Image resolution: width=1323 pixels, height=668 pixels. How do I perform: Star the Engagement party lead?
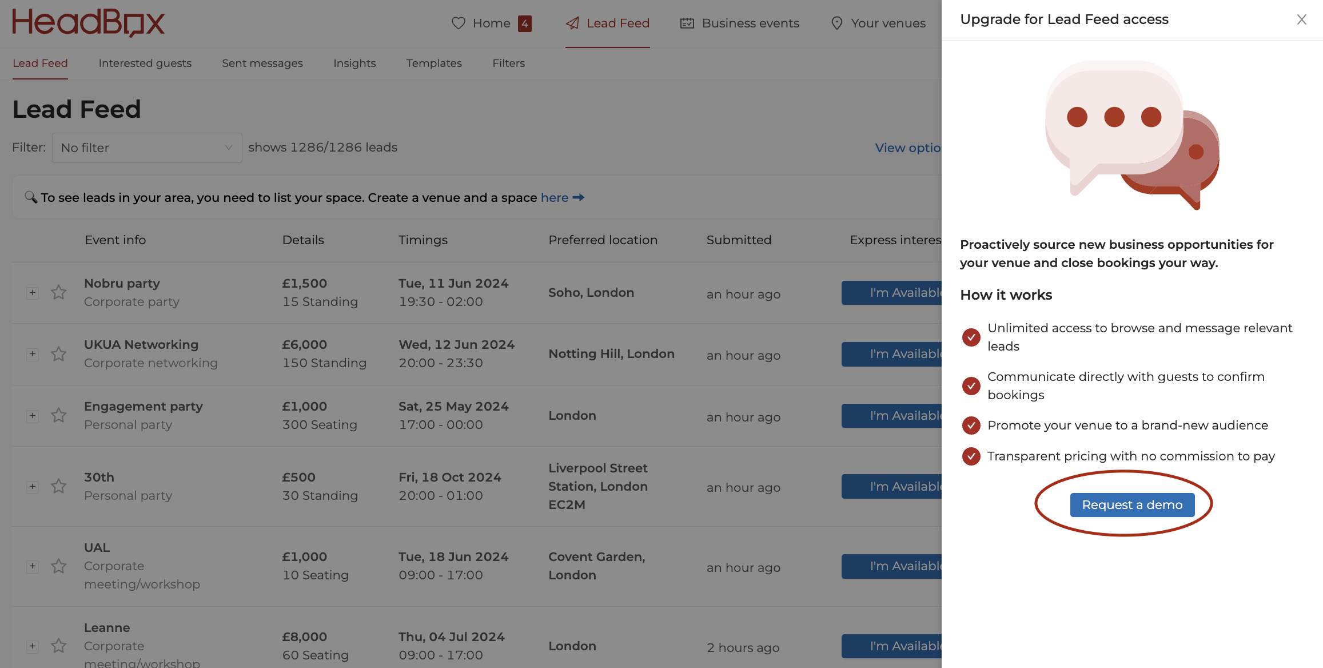coord(58,415)
